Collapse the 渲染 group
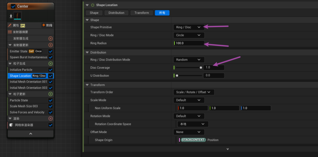Screen dimensions: 318x157 (10, 118)
